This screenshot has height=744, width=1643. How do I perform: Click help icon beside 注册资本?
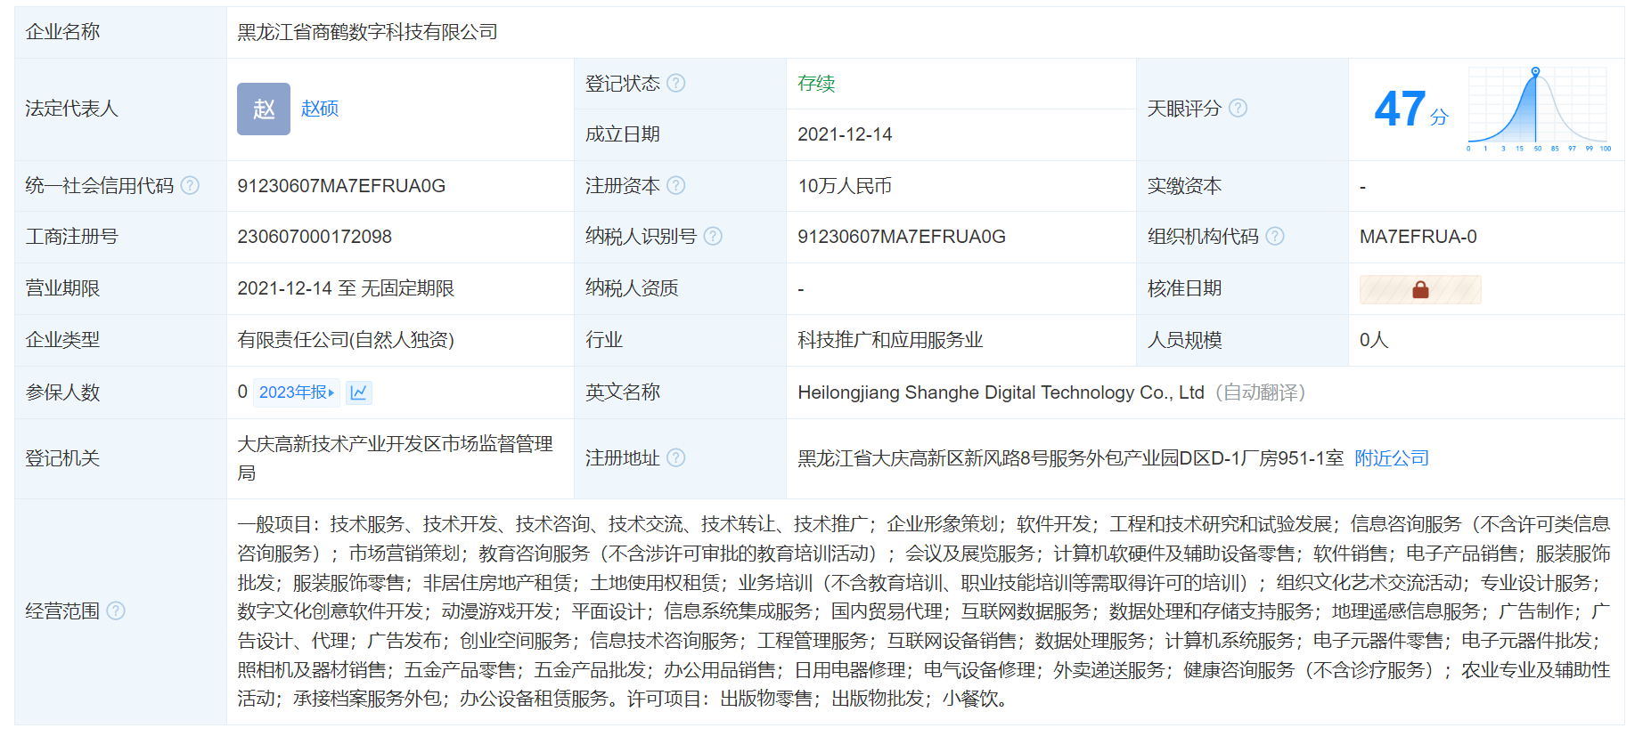676,185
